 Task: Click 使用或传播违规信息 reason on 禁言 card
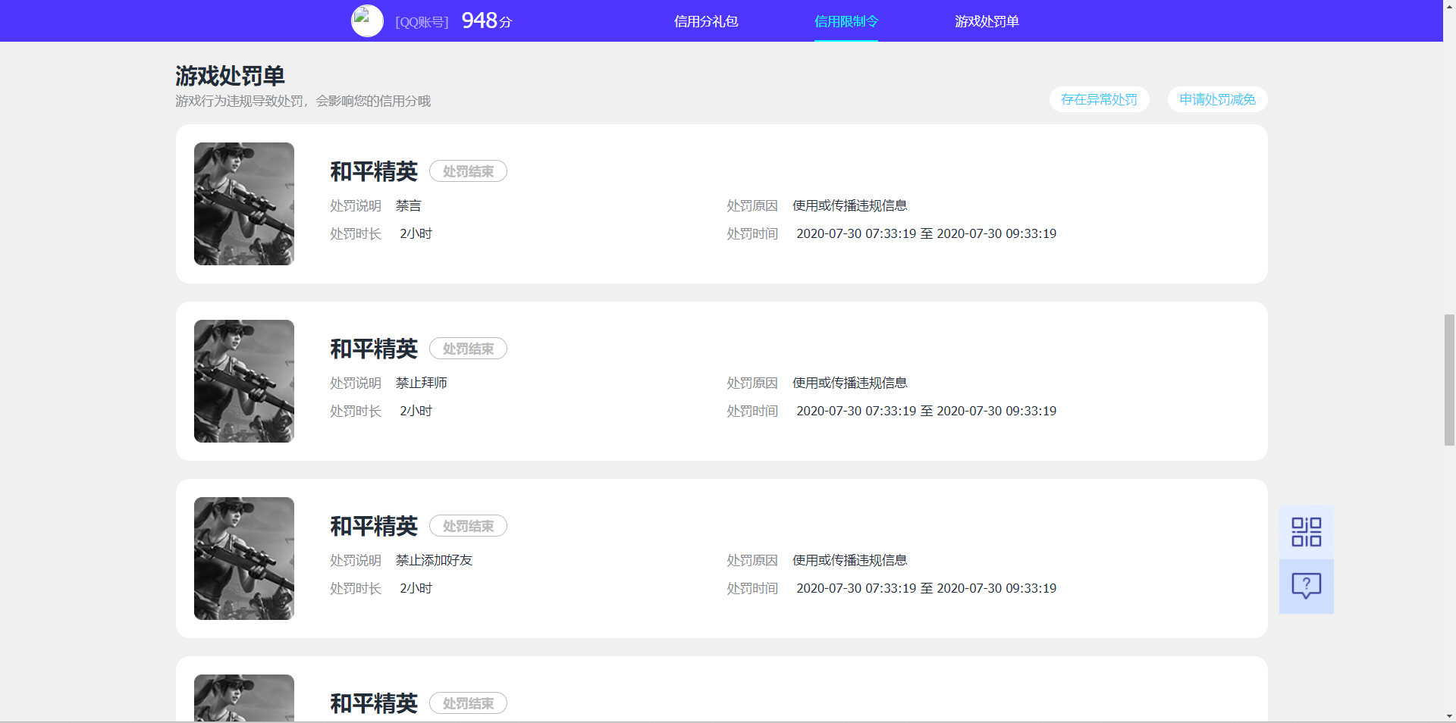pos(849,205)
